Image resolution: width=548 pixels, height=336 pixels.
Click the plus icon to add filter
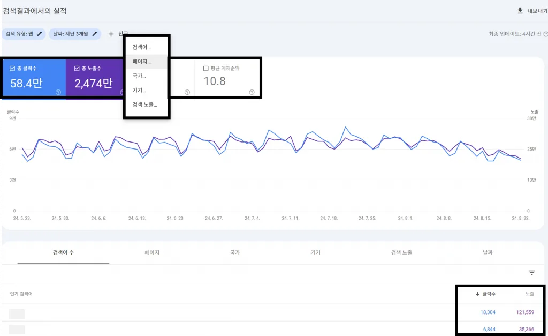(111, 34)
